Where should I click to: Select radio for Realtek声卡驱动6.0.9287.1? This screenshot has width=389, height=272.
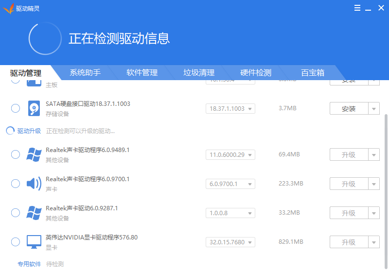coord(16,213)
